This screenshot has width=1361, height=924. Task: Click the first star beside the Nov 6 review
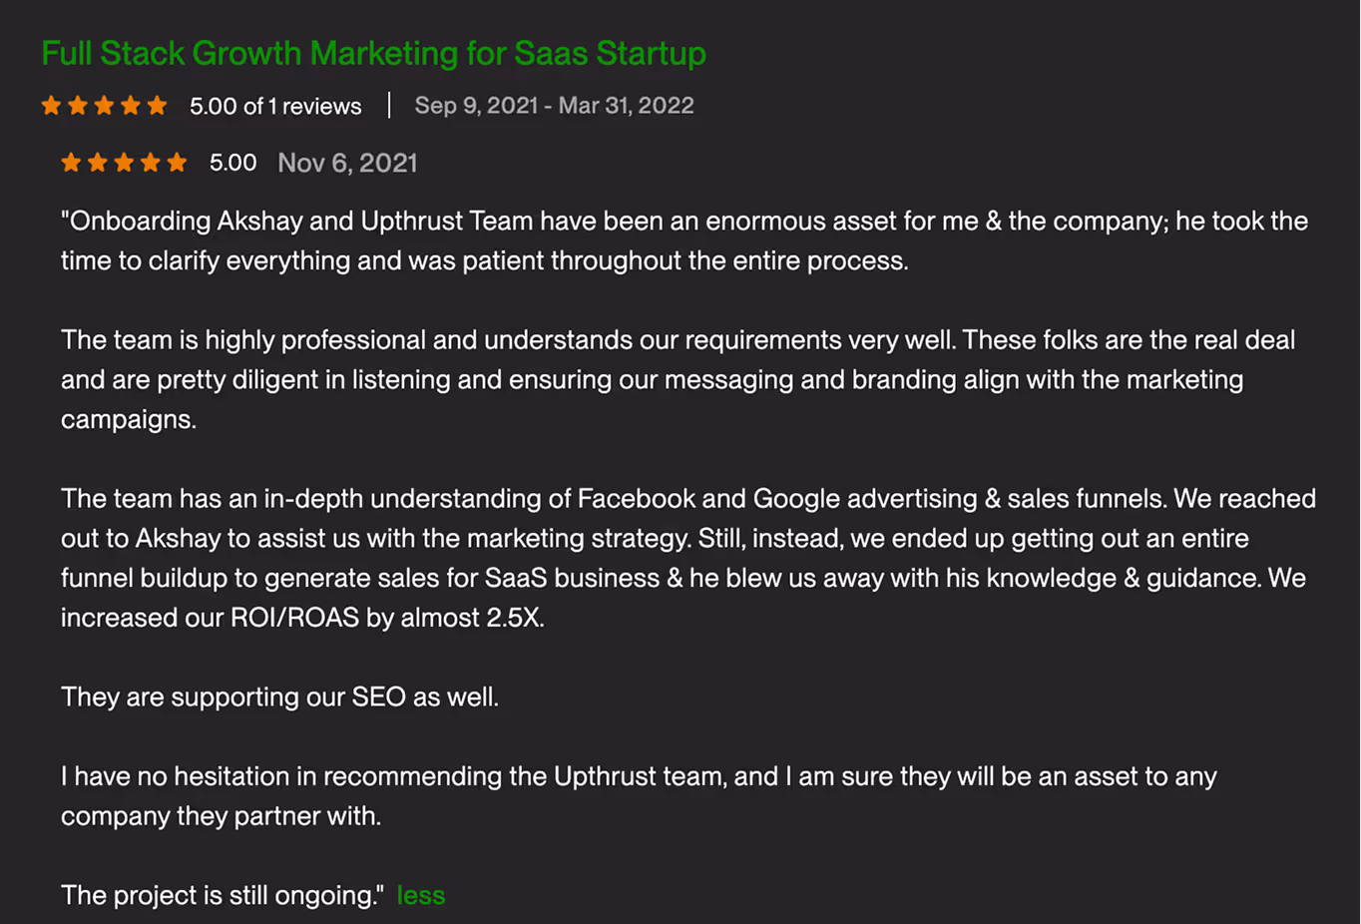tap(71, 162)
